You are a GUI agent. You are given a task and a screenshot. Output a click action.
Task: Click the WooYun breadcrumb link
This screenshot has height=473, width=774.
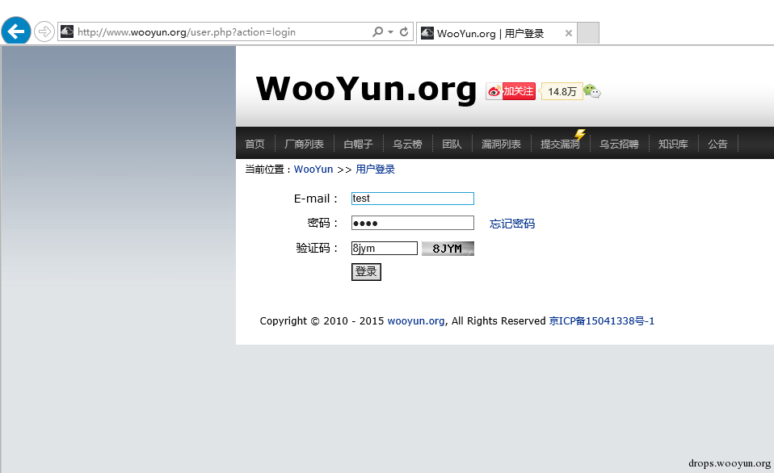[x=313, y=170]
